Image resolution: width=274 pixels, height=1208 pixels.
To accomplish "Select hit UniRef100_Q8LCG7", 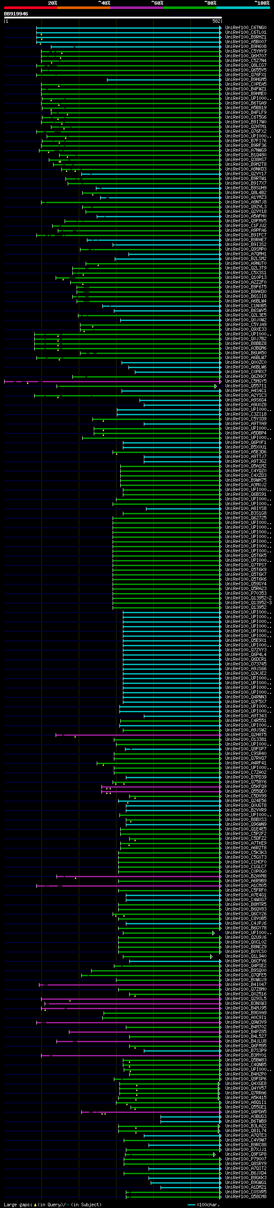I will coord(245,65).
